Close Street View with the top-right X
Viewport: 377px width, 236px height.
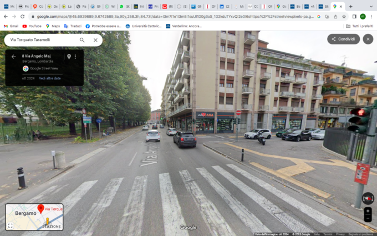[x=368, y=39]
